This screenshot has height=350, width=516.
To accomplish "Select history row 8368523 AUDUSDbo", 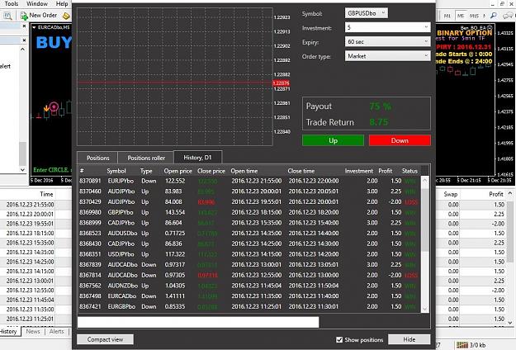I will pyautogui.click(x=249, y=234).
